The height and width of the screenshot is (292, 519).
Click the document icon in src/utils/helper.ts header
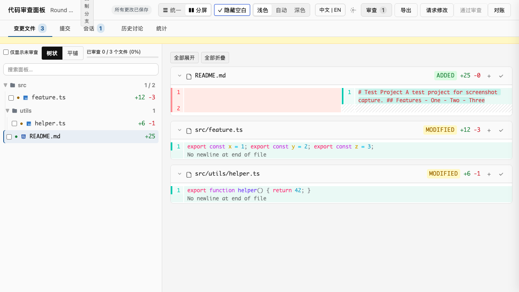click(x=189, y=174)
